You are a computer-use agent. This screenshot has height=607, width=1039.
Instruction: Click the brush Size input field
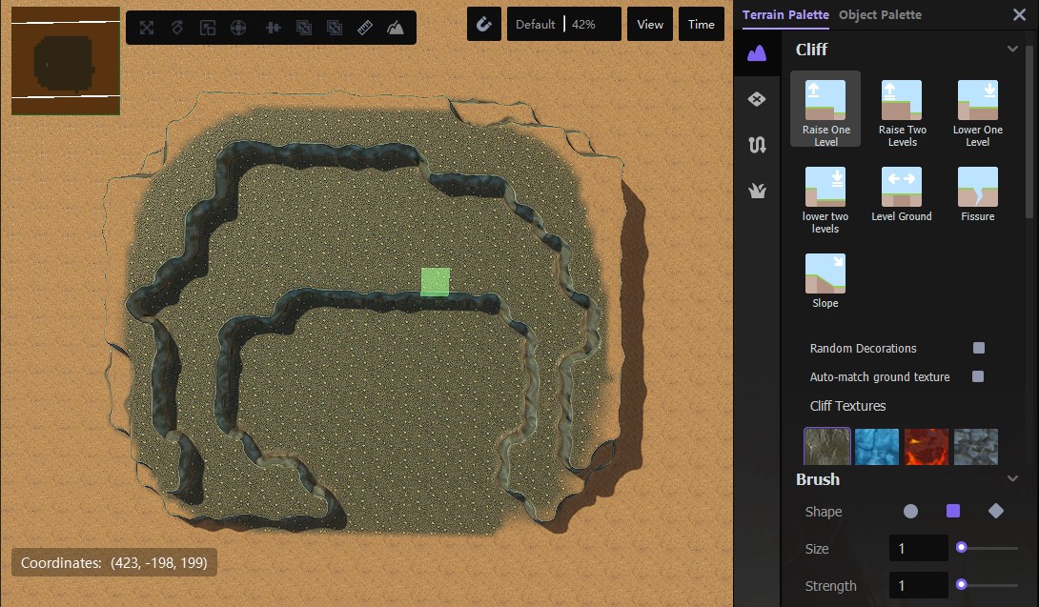point(918,548)
